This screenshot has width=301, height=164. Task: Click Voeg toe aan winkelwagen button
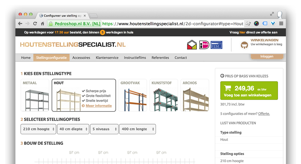249,91
